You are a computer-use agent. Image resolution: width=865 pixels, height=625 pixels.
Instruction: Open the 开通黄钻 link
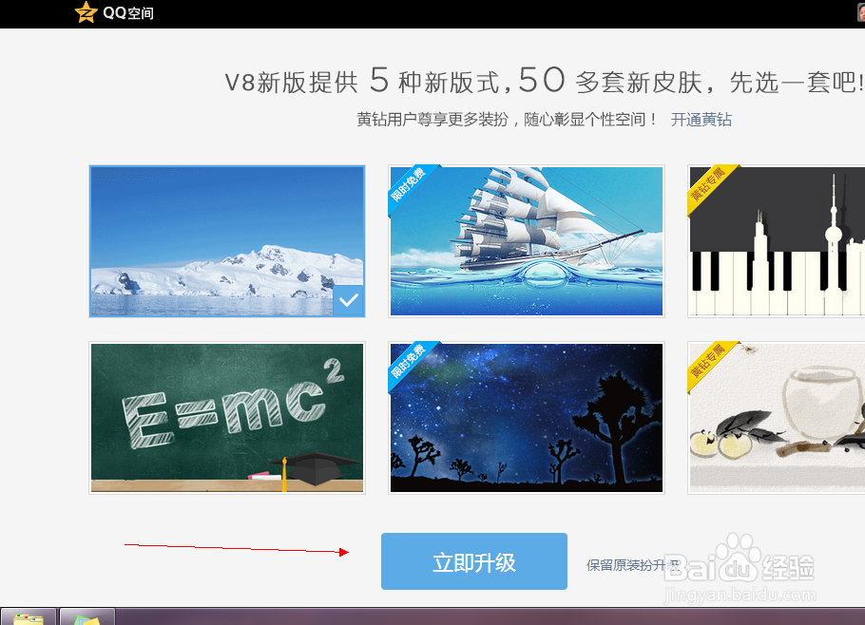702,120
